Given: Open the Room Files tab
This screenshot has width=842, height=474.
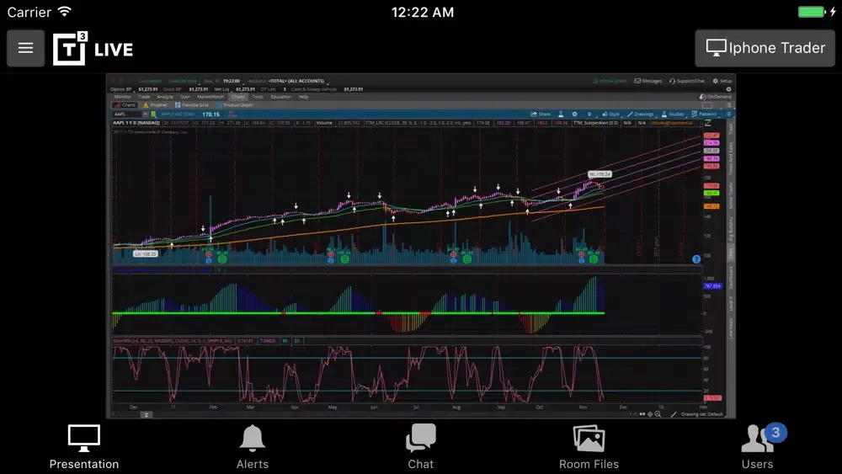Looking at the screenshot, I should pyautogui.click(x=589, y=446).
